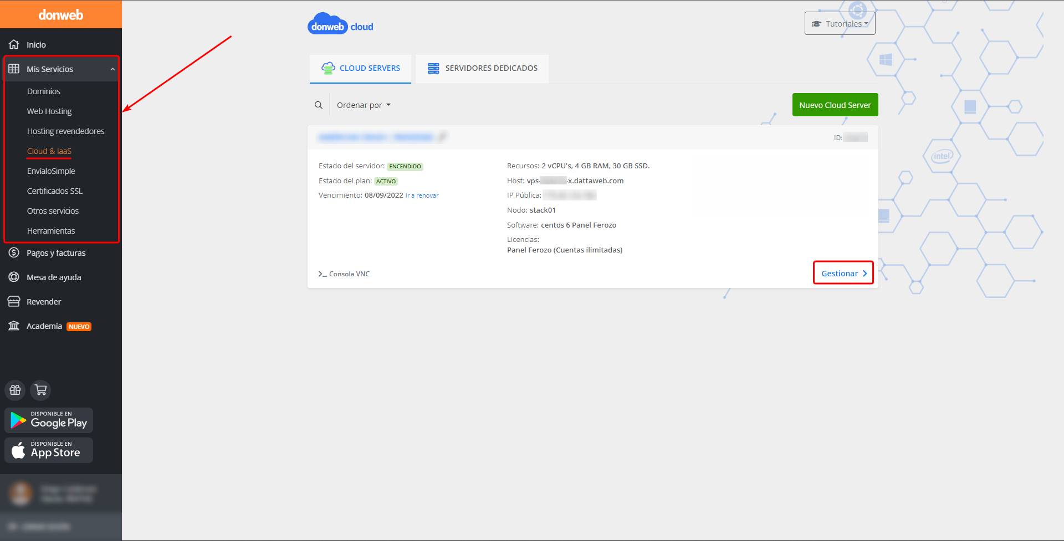Viewport: 1064px width, 541px height.
Task: Open Mesa de ayuda
Action: 54,277
